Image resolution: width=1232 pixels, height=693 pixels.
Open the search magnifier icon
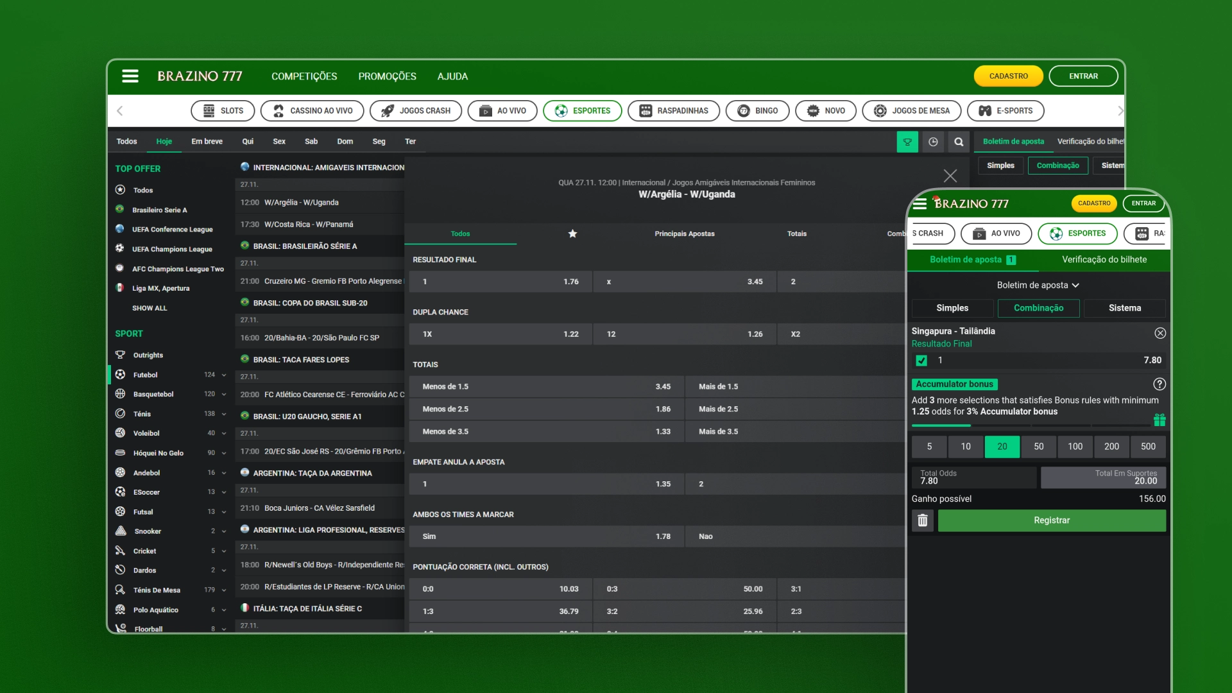click(959, 142)
